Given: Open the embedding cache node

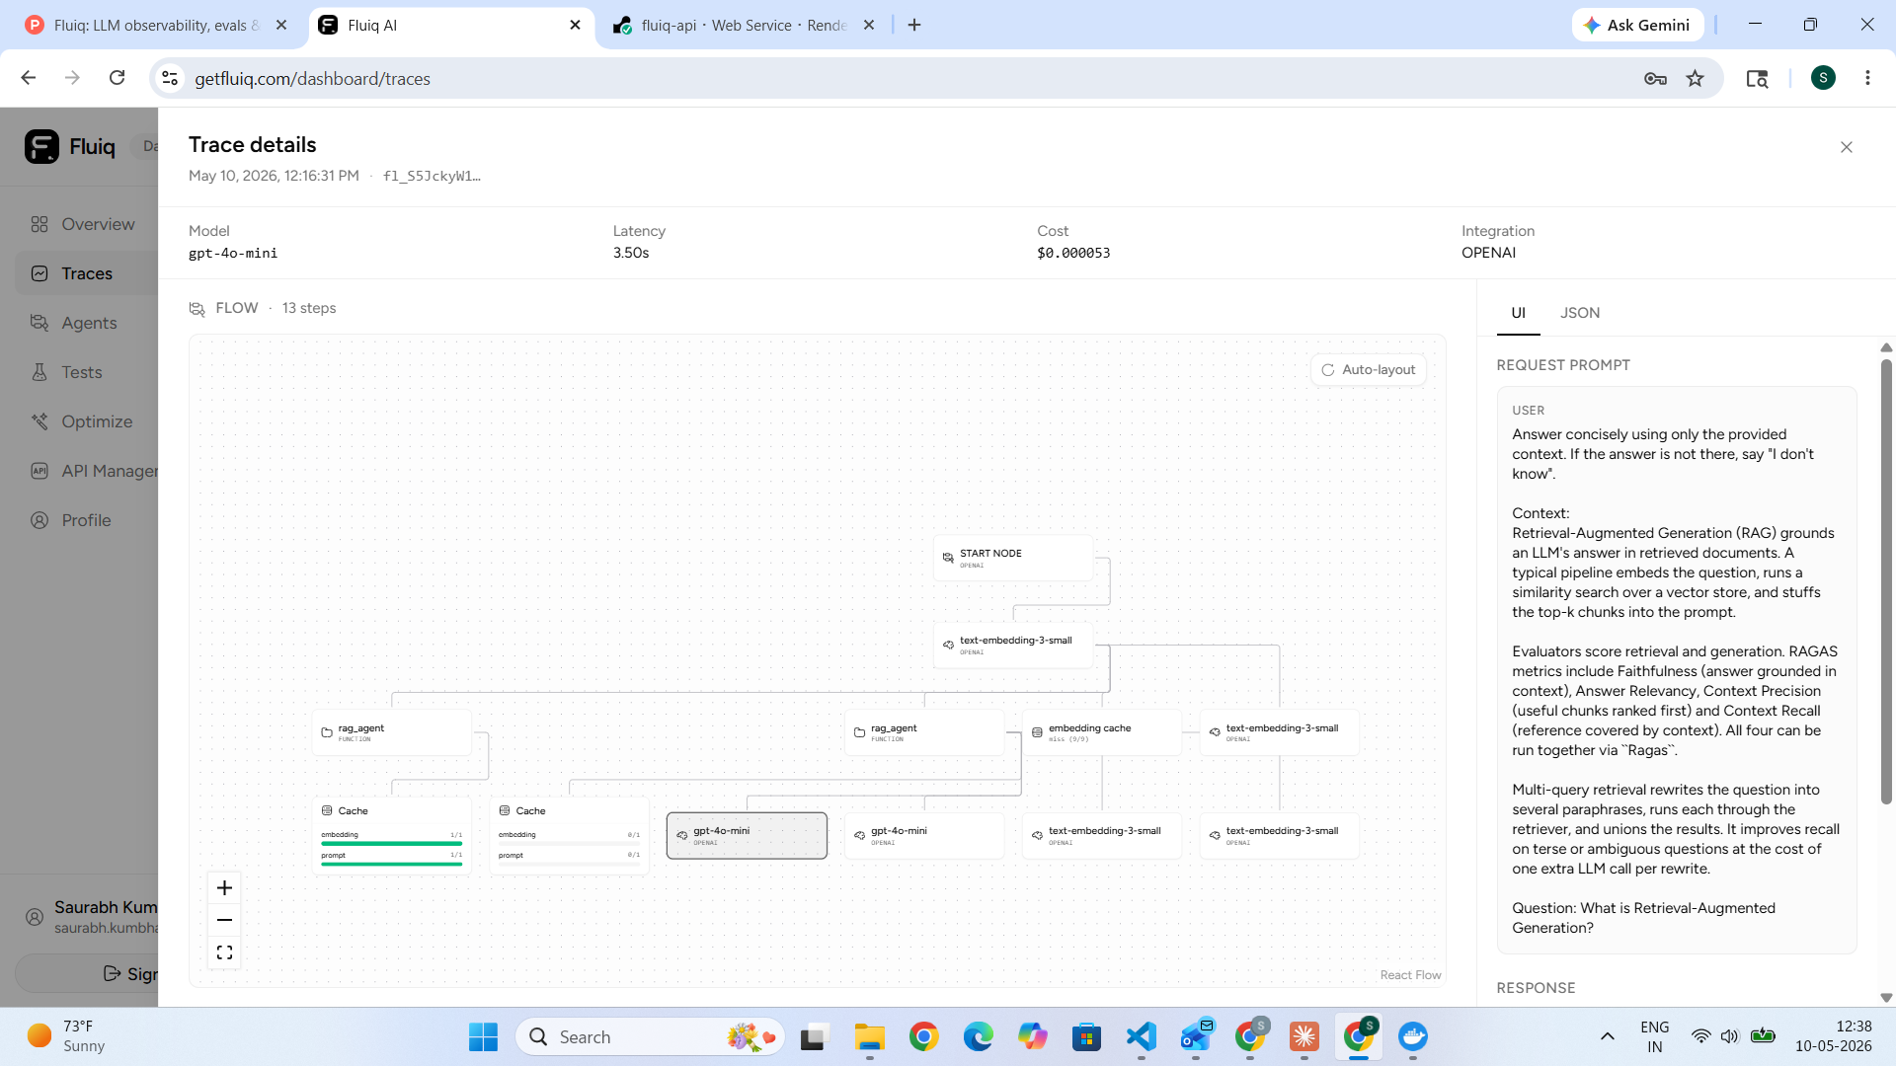Looking at the screenshot, I should (x=1102, y=732).
